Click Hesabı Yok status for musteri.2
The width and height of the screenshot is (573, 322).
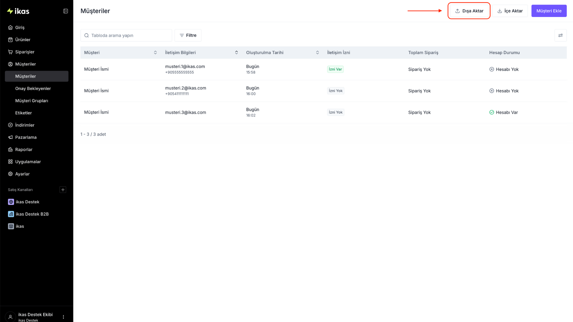[x=504, y=91]
